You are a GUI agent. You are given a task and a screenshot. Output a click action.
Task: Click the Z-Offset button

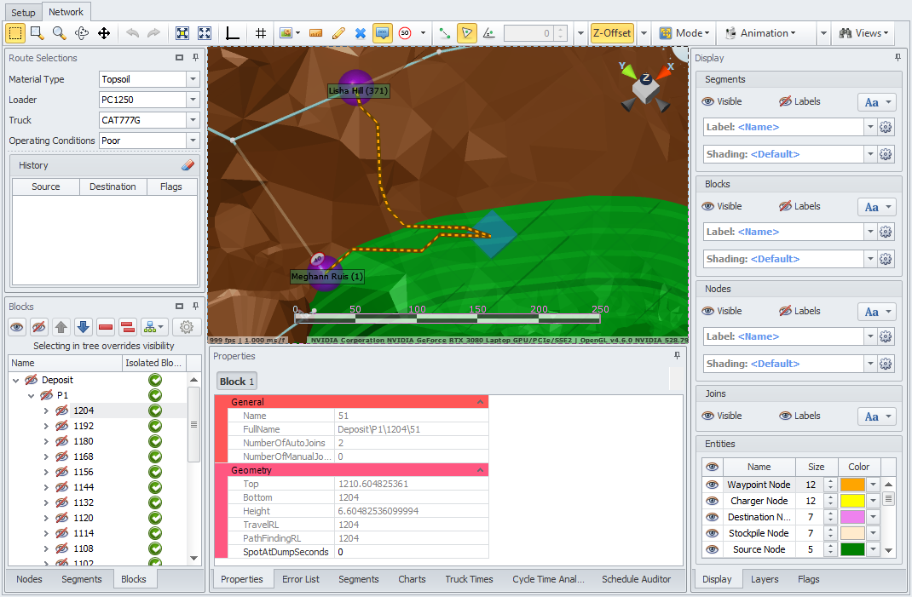click(612, 33)
